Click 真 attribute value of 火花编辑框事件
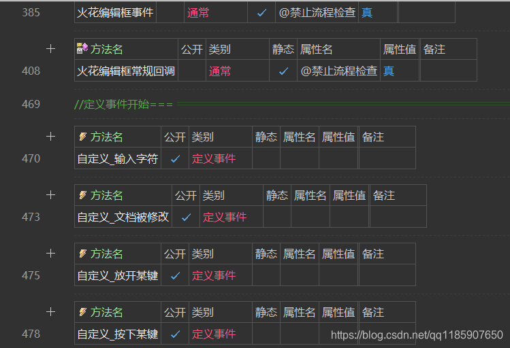Image resolution: width=510 pixels, height=348 pixels. (367, 13)
